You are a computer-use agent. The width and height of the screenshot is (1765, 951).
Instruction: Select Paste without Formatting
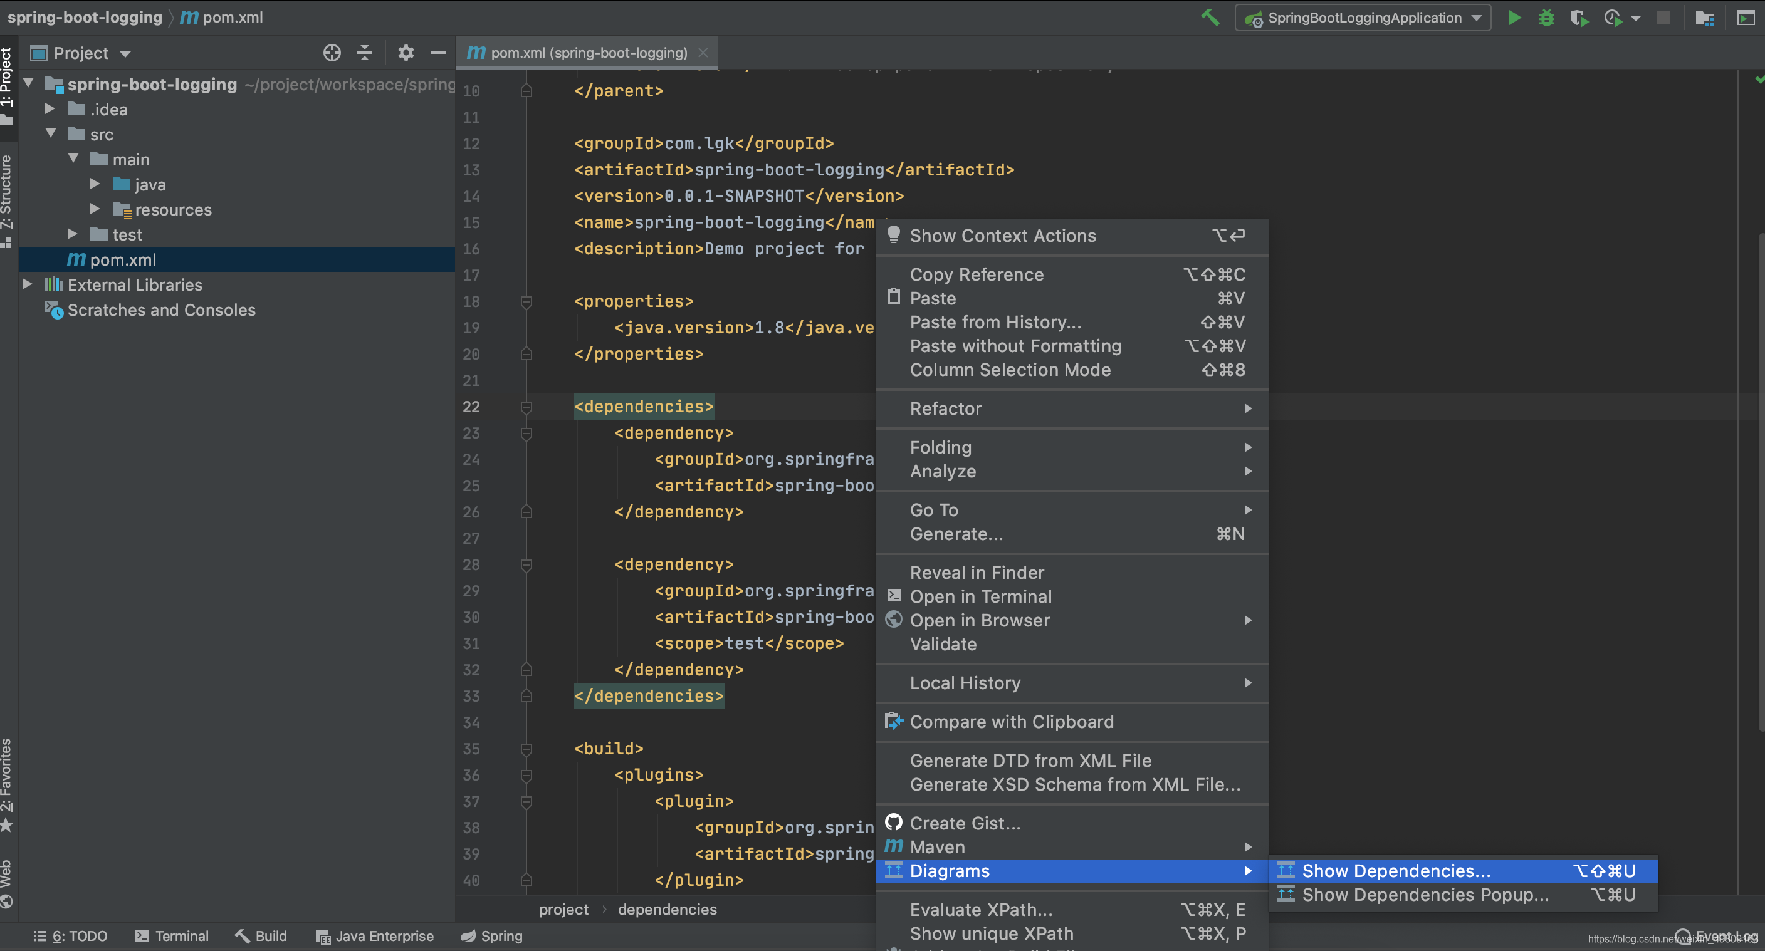1072,345
